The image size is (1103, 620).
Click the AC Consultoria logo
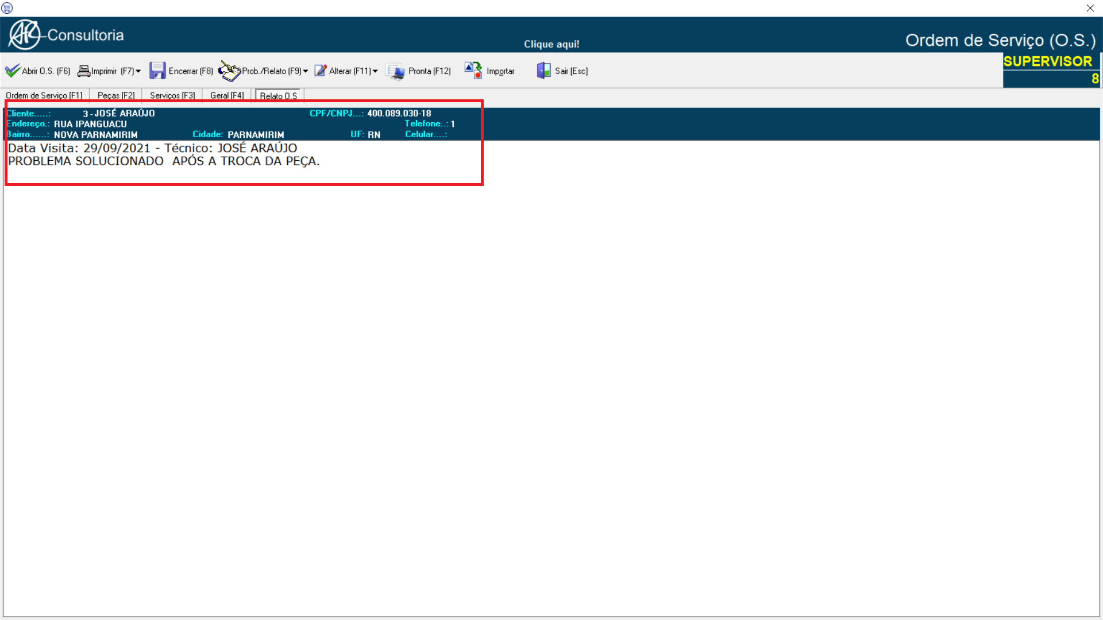tap(25, 34)
